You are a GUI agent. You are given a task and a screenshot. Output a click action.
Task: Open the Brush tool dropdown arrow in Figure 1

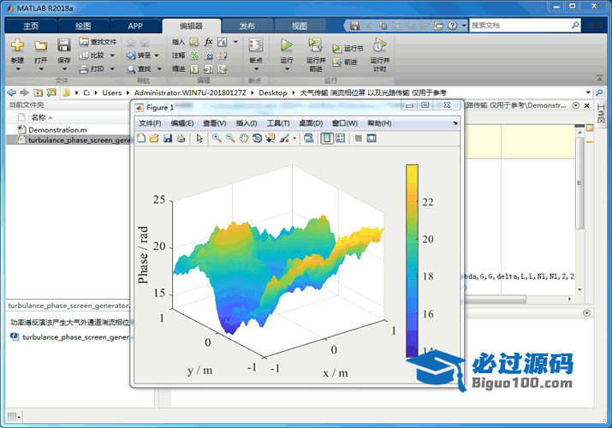294,138
